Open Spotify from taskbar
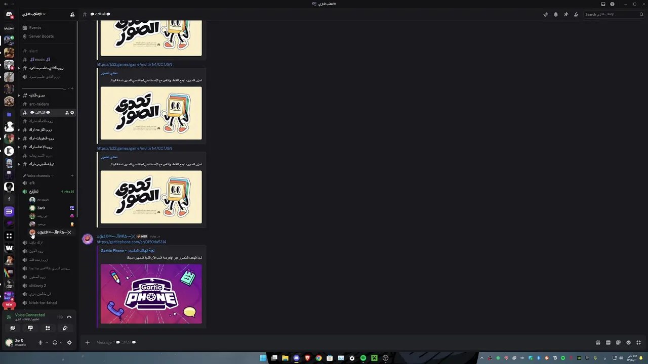 click(x=363, y=358)
